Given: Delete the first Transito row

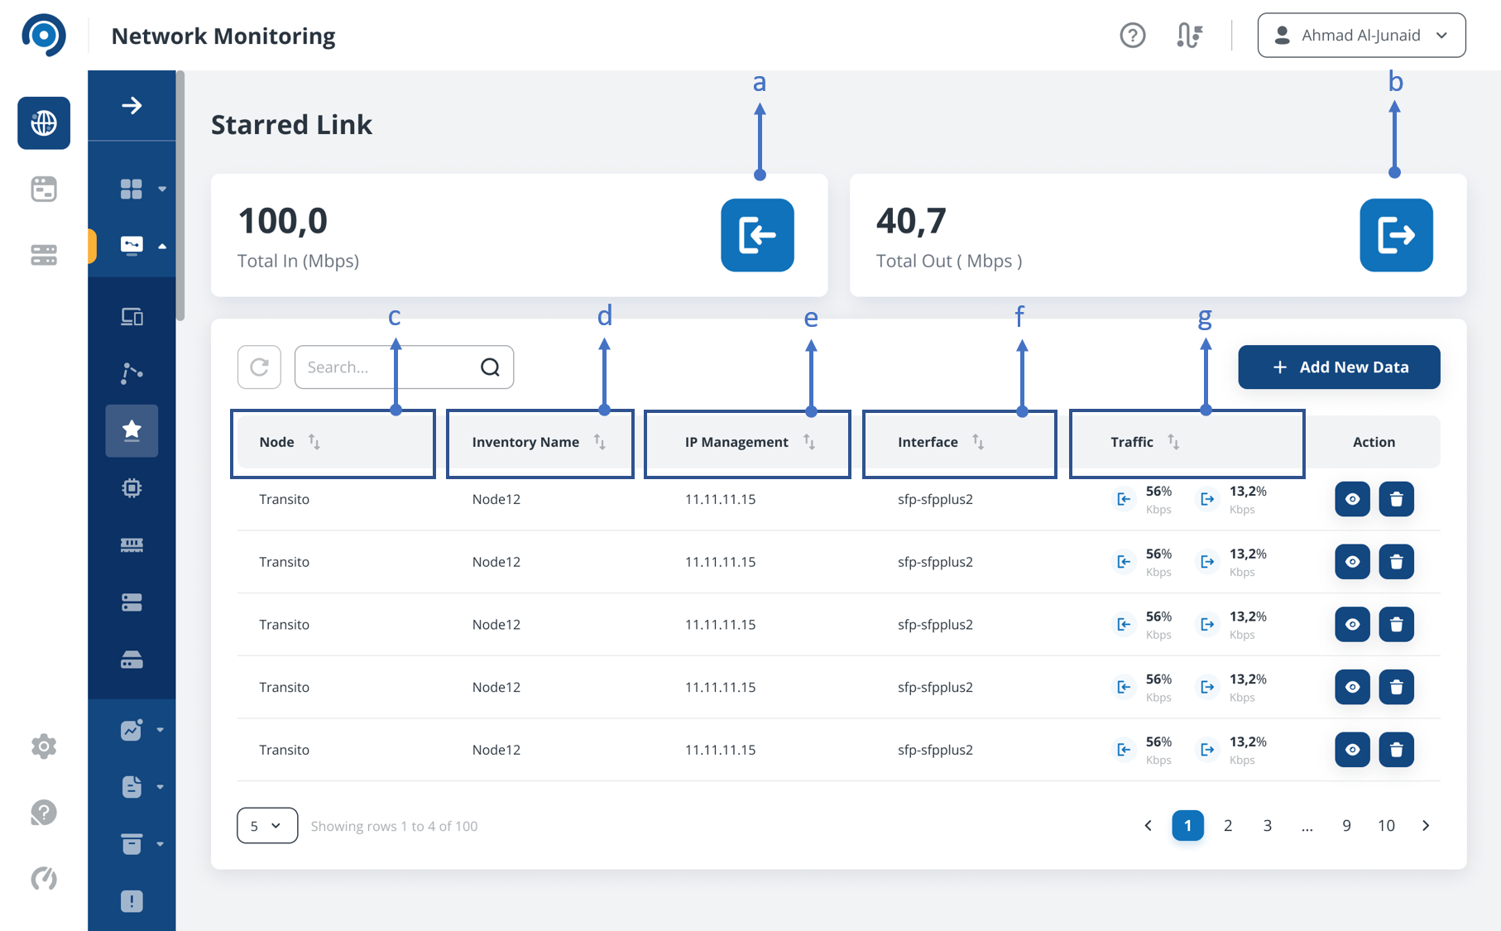Looking at the screenshot, I should [1396, 499].
